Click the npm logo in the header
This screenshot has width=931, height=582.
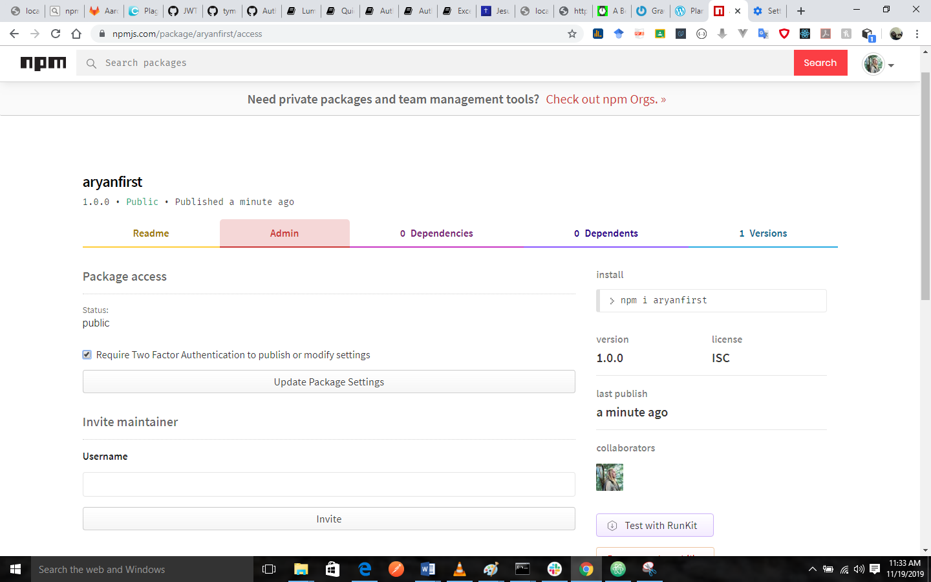coord(43,63)
